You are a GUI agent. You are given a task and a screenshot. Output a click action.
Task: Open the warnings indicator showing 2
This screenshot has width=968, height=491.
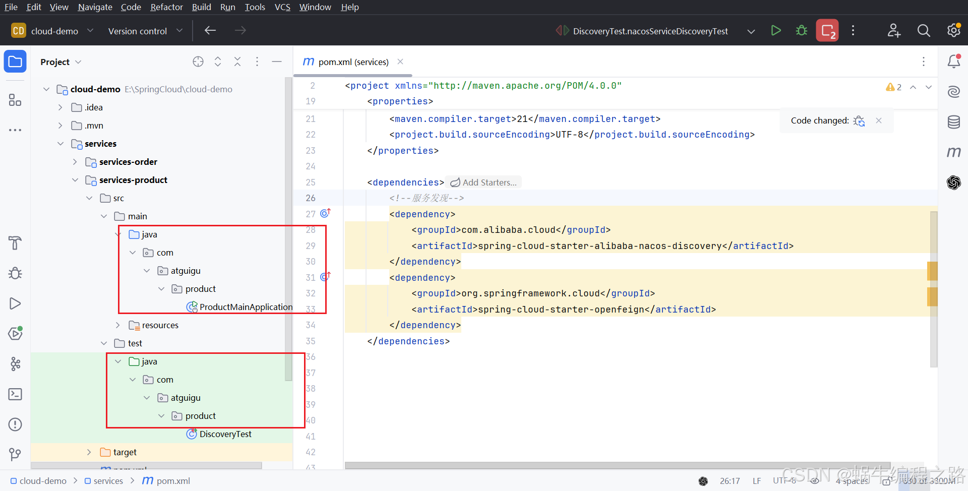[894, 87]
